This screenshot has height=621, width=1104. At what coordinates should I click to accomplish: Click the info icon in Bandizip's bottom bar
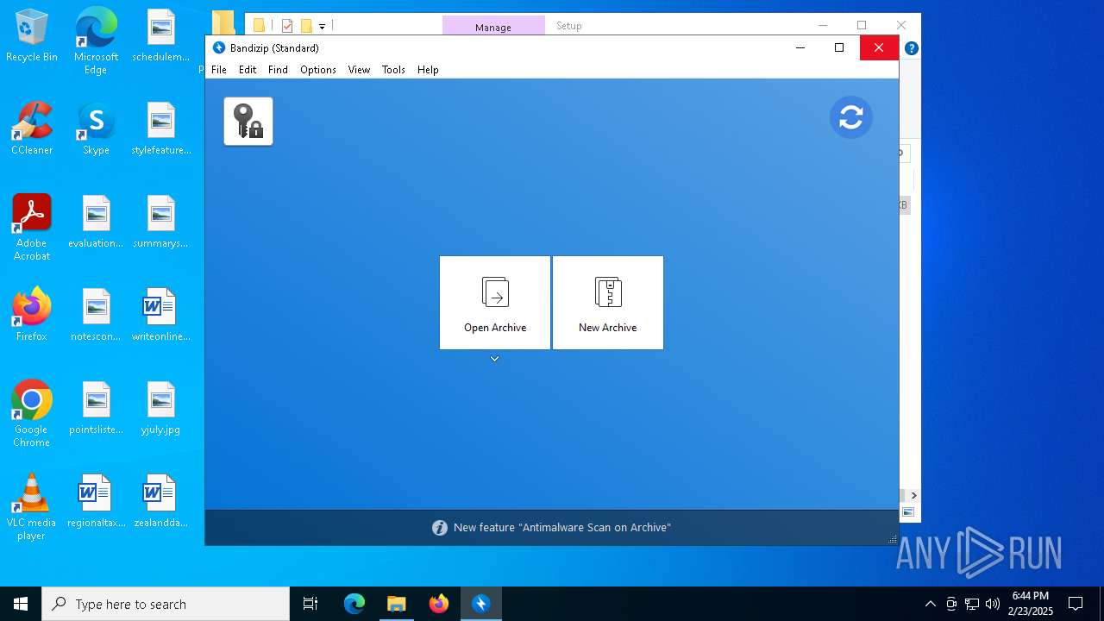tap(440, 528)
